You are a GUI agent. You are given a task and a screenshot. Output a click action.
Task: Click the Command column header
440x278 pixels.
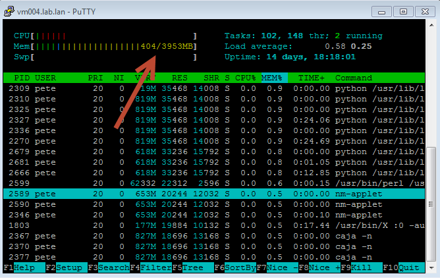[x=354, y=78]
